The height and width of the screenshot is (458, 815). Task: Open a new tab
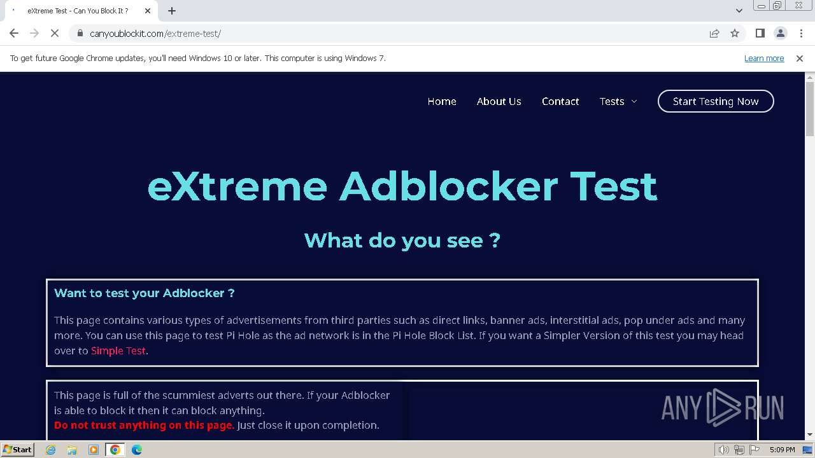click(172, 11)
